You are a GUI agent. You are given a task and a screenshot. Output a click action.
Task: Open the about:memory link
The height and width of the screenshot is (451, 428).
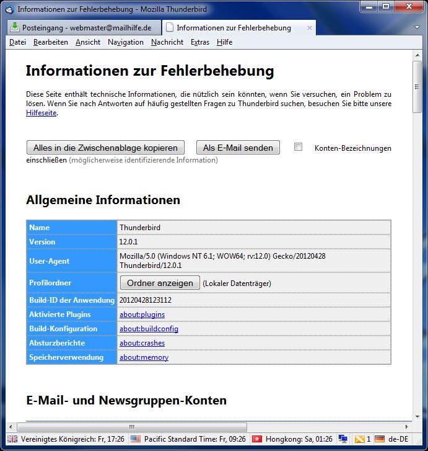point(144,357)
